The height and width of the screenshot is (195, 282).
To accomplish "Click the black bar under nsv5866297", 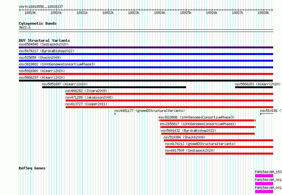I will coord(146,81).
